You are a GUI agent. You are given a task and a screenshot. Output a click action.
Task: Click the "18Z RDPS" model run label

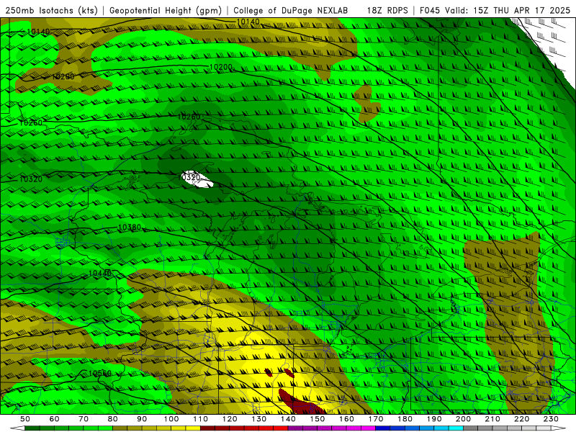[x=387, y=11]
